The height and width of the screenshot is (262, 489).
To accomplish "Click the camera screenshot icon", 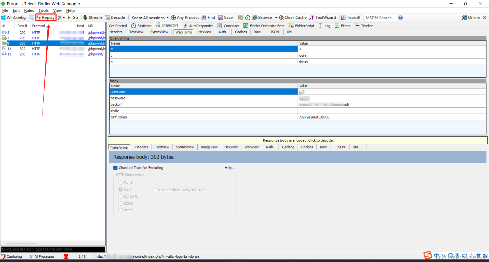I will coord(240,18).
